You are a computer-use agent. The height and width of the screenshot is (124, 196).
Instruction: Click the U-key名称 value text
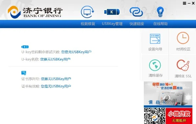[55, 59]
